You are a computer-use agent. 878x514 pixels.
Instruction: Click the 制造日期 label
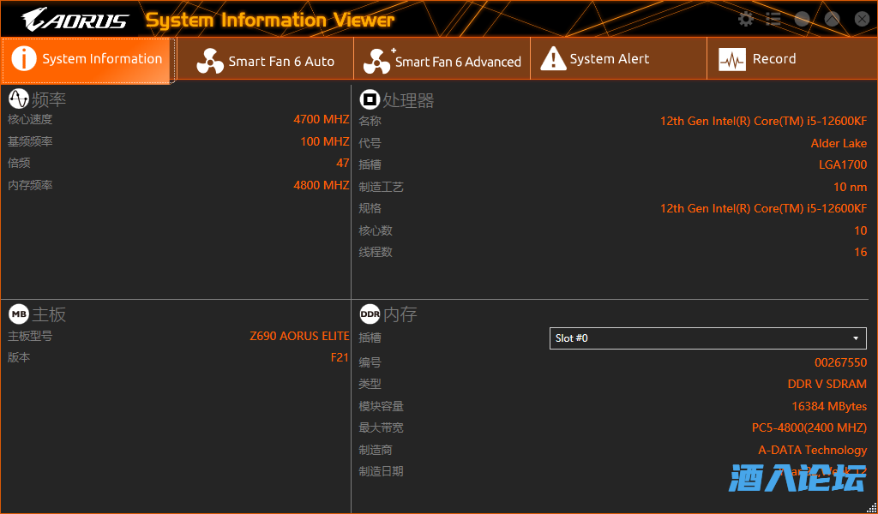381,471
